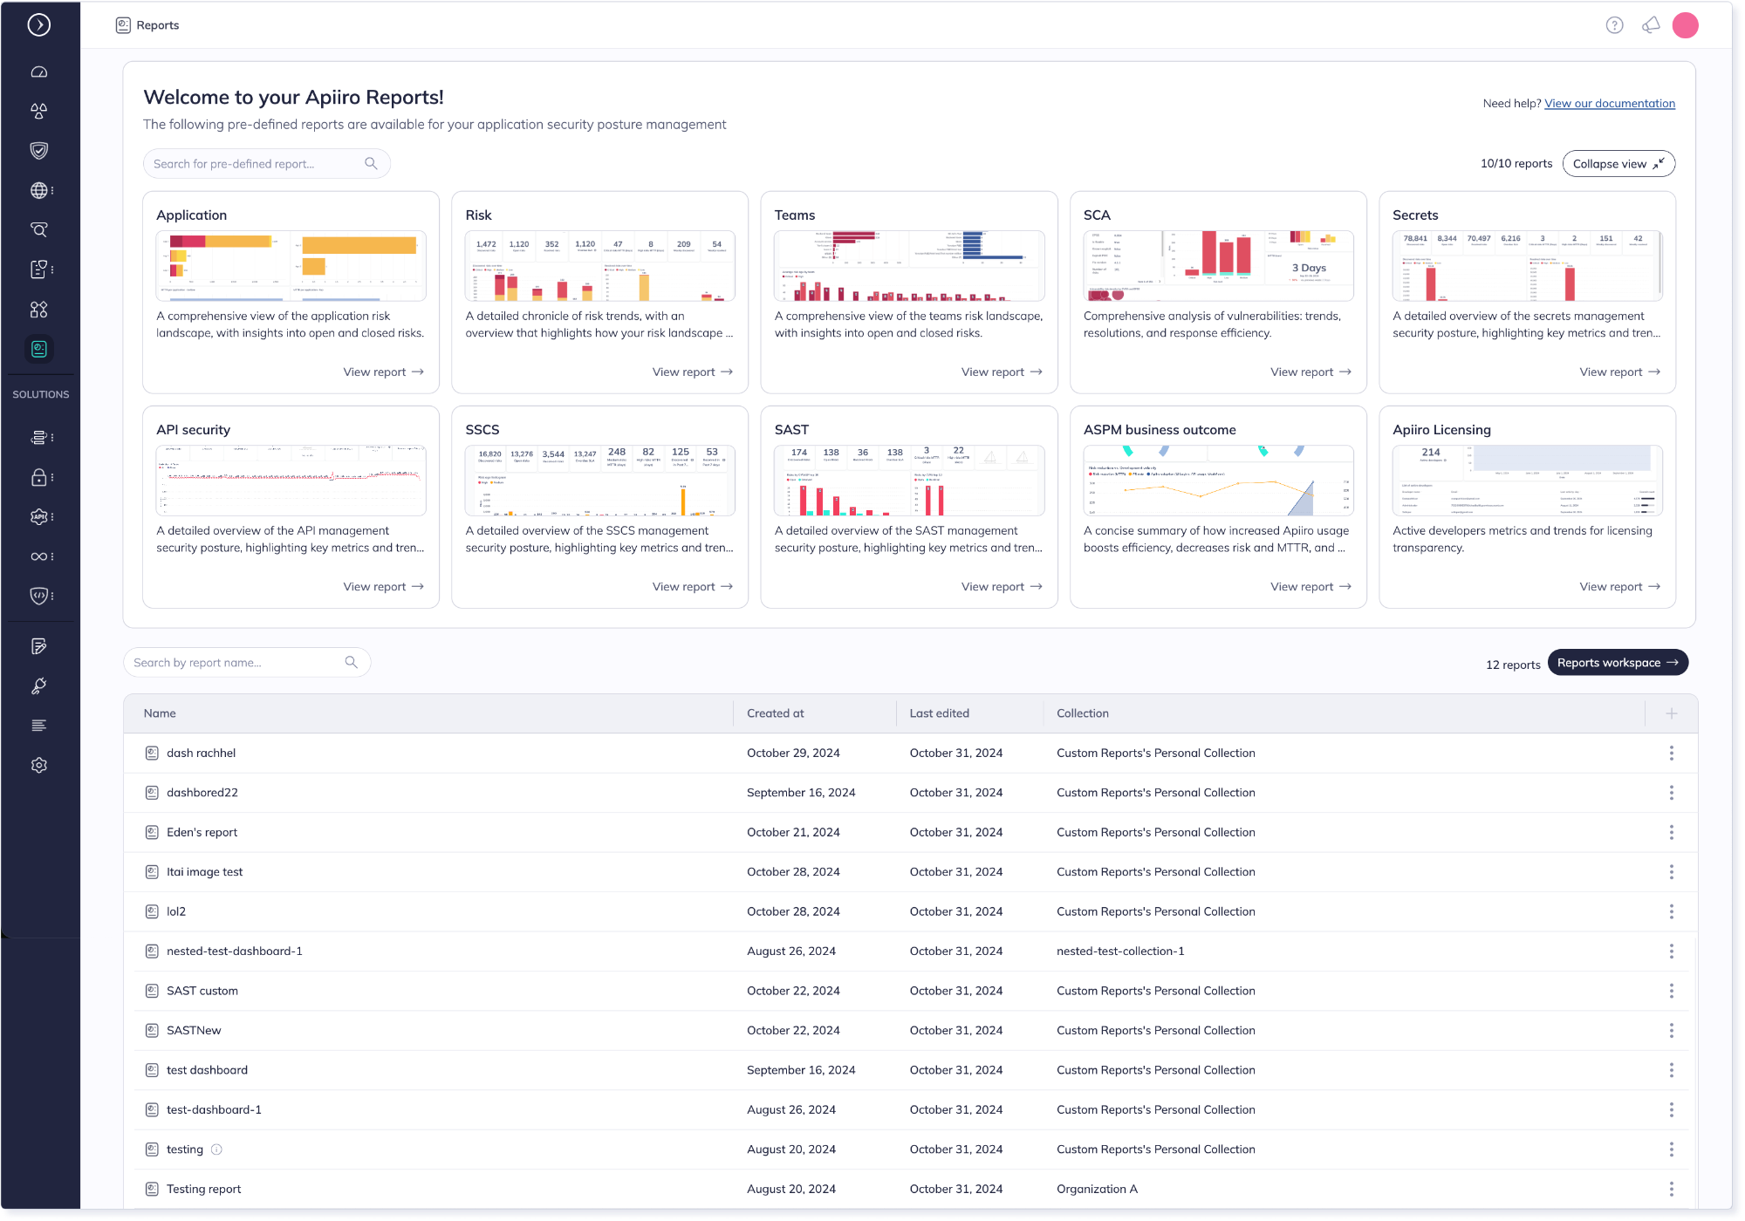View report for API security card
Viewport: 1745px width, 1221px height.
pyautogui.click(x=384, y=586)
